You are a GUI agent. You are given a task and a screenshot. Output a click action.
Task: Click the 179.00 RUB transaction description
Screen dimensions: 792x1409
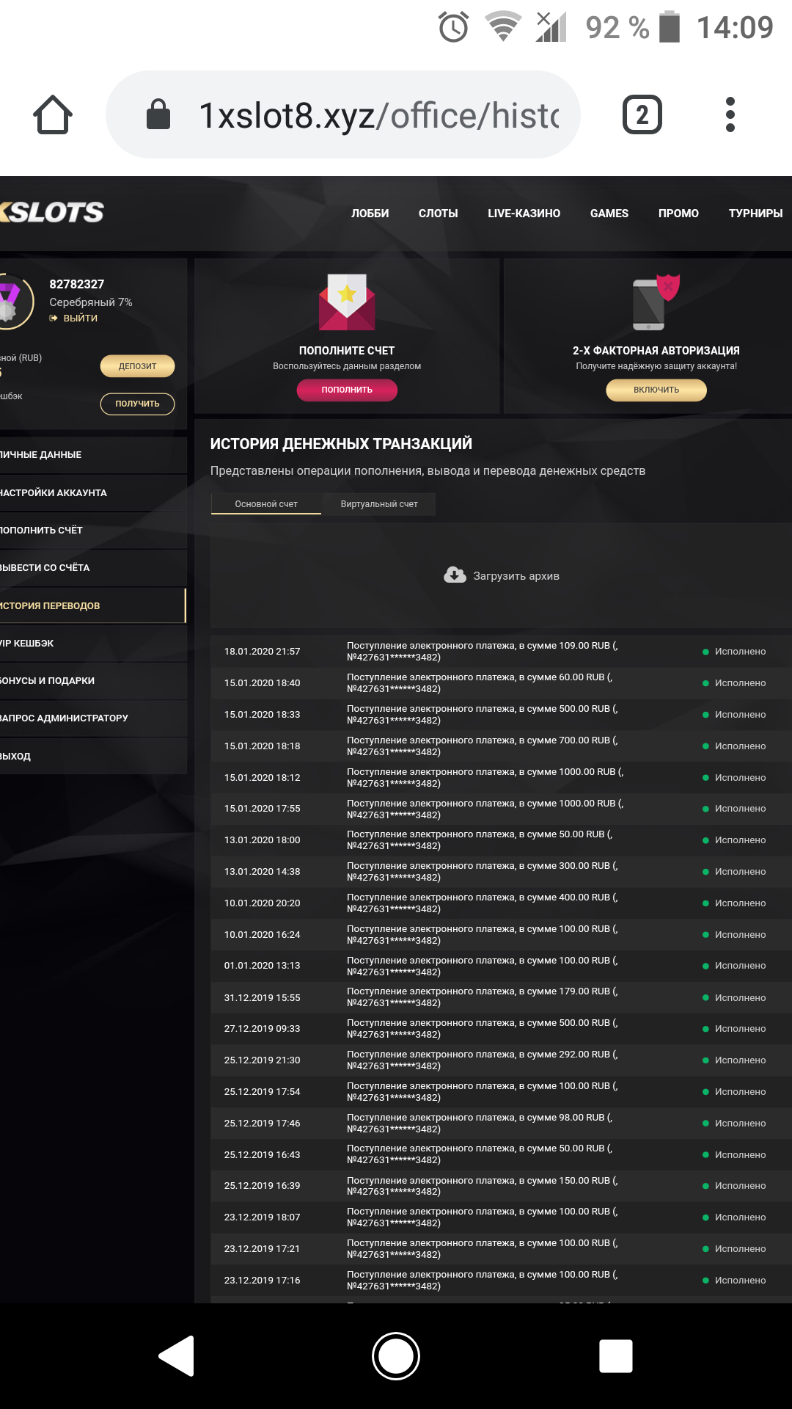point(483,997)
